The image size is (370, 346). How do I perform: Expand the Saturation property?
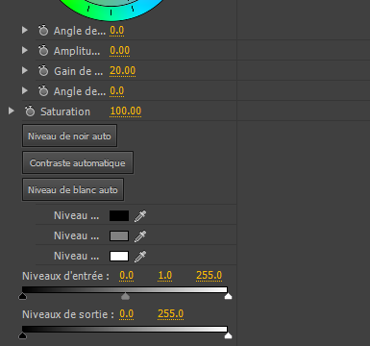coord(12,111)
